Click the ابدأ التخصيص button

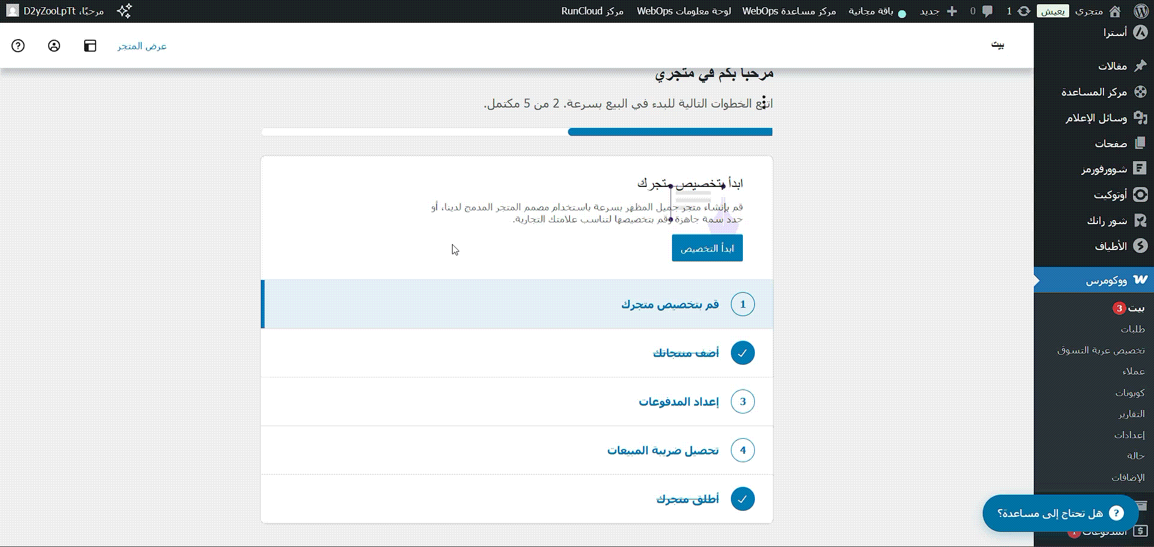pos(707,248)
